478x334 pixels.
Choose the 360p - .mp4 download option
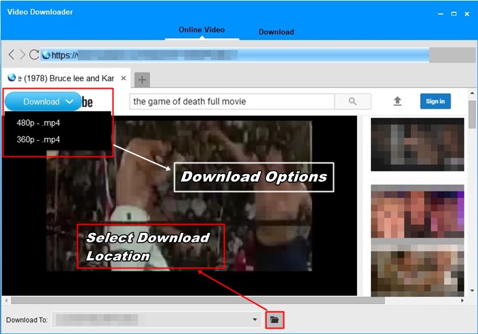tap(38, 139)
